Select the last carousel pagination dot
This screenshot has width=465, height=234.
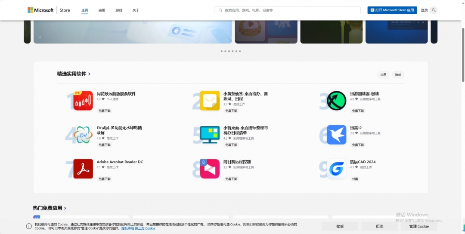coord(240,51)
